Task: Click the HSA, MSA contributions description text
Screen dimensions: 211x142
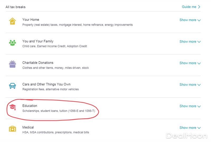Action: click(55, 132)
